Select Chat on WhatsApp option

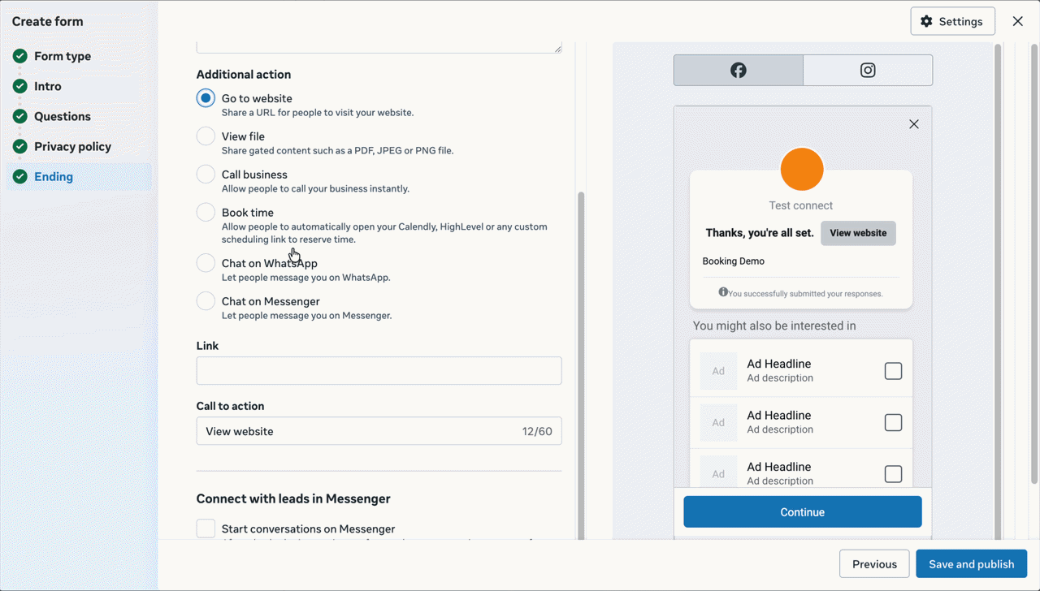tap(206, 263)
